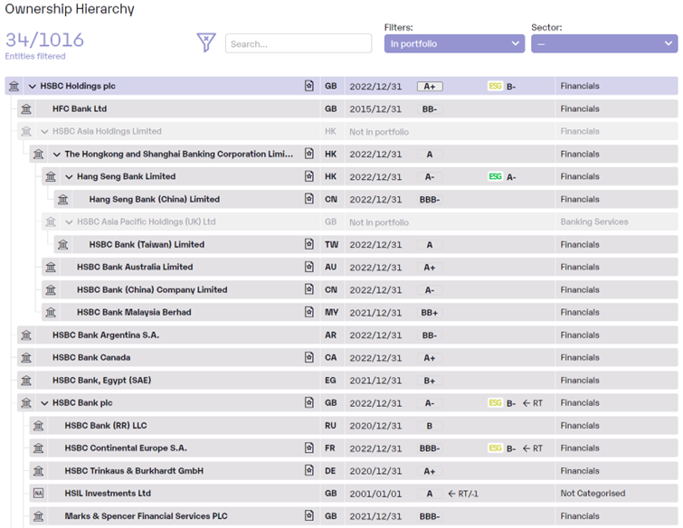Click the clear-filter funnel icon
Viewport: 683px width, 528px height.
click(206, 42)
